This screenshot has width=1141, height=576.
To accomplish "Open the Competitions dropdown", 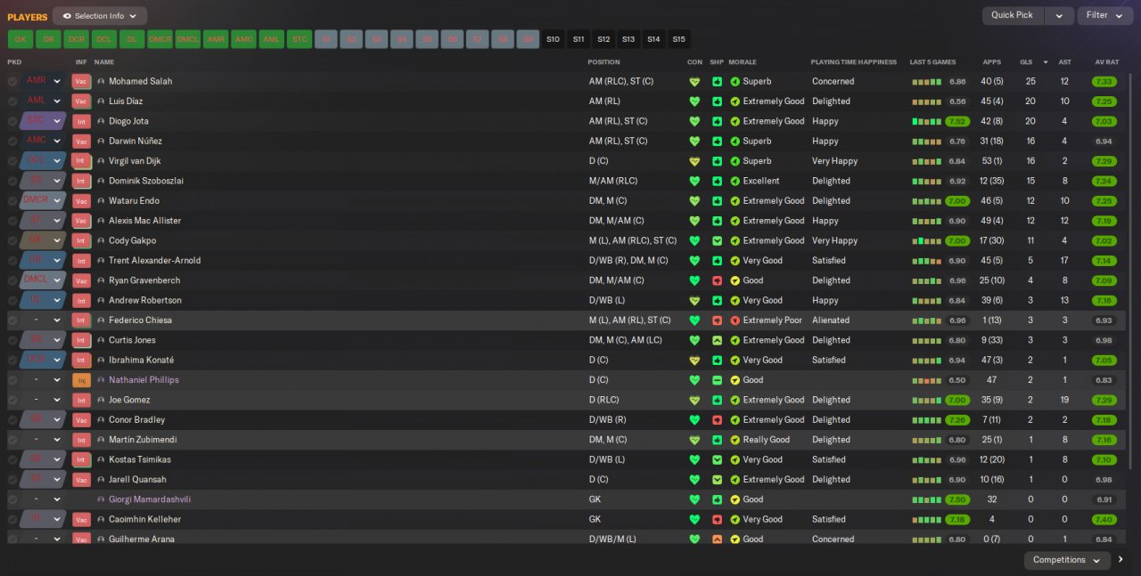I will (x=1067, y=560).
